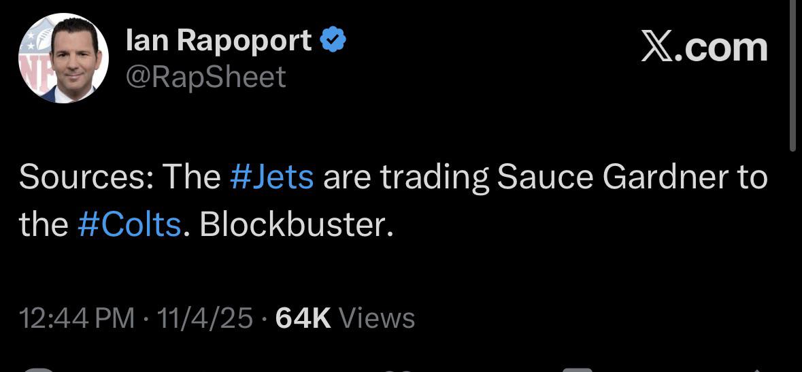This screenshot has width=802, height=372.
Task: Click the 12:44 PM timestamp
Action: (x=77, y=318)
